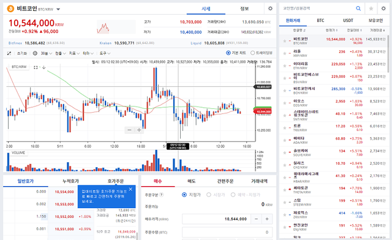Select the 기본 차트 radio option
Viewport: 392px width, 240px height.
coord(228,53)
